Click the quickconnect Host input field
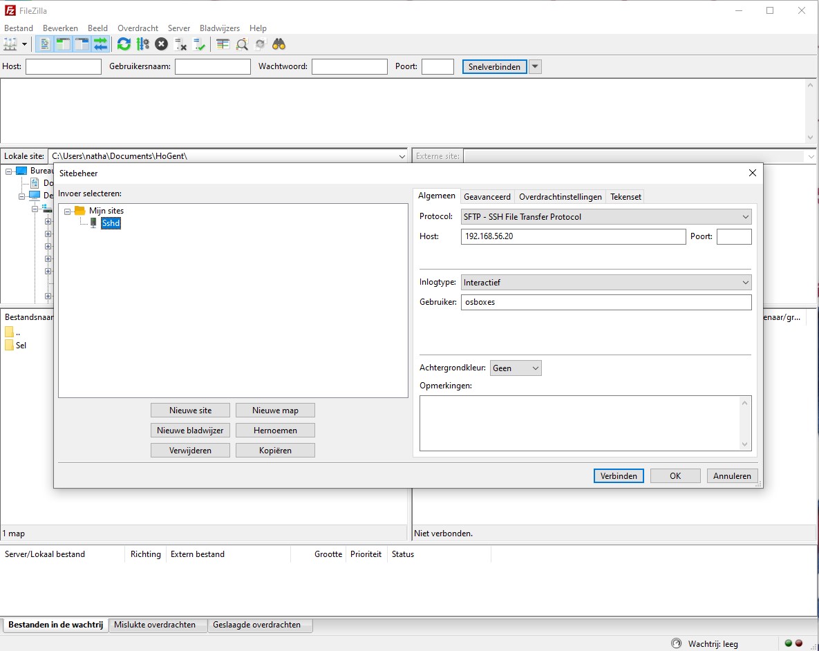This screenshot has height=651, width=819. click(63, 66)
